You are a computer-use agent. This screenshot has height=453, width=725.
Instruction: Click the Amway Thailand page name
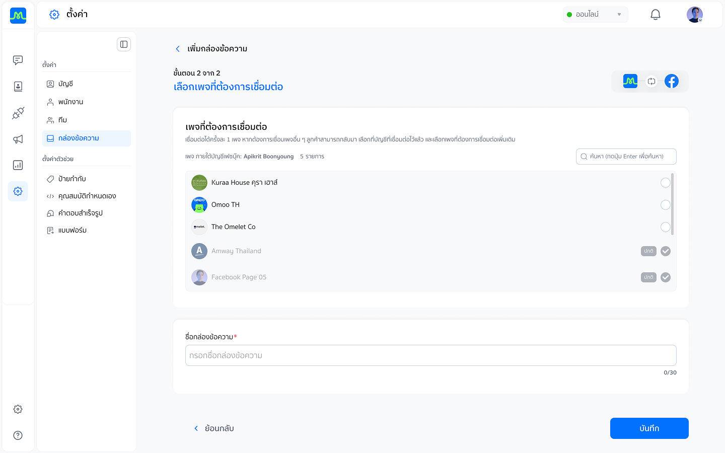tap(237, 251)
